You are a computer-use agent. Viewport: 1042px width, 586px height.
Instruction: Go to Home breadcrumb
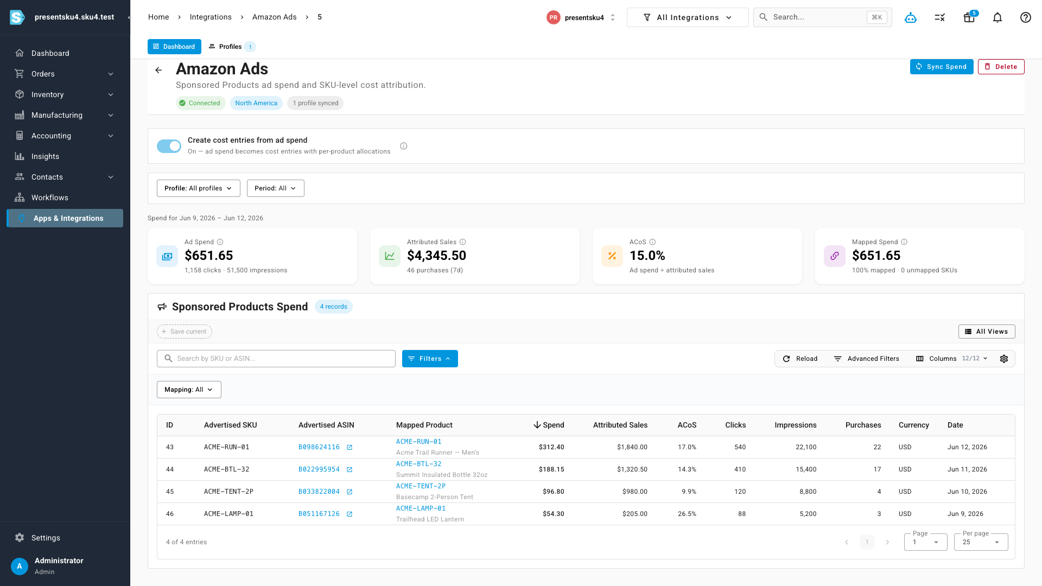[x=158, y=17]
